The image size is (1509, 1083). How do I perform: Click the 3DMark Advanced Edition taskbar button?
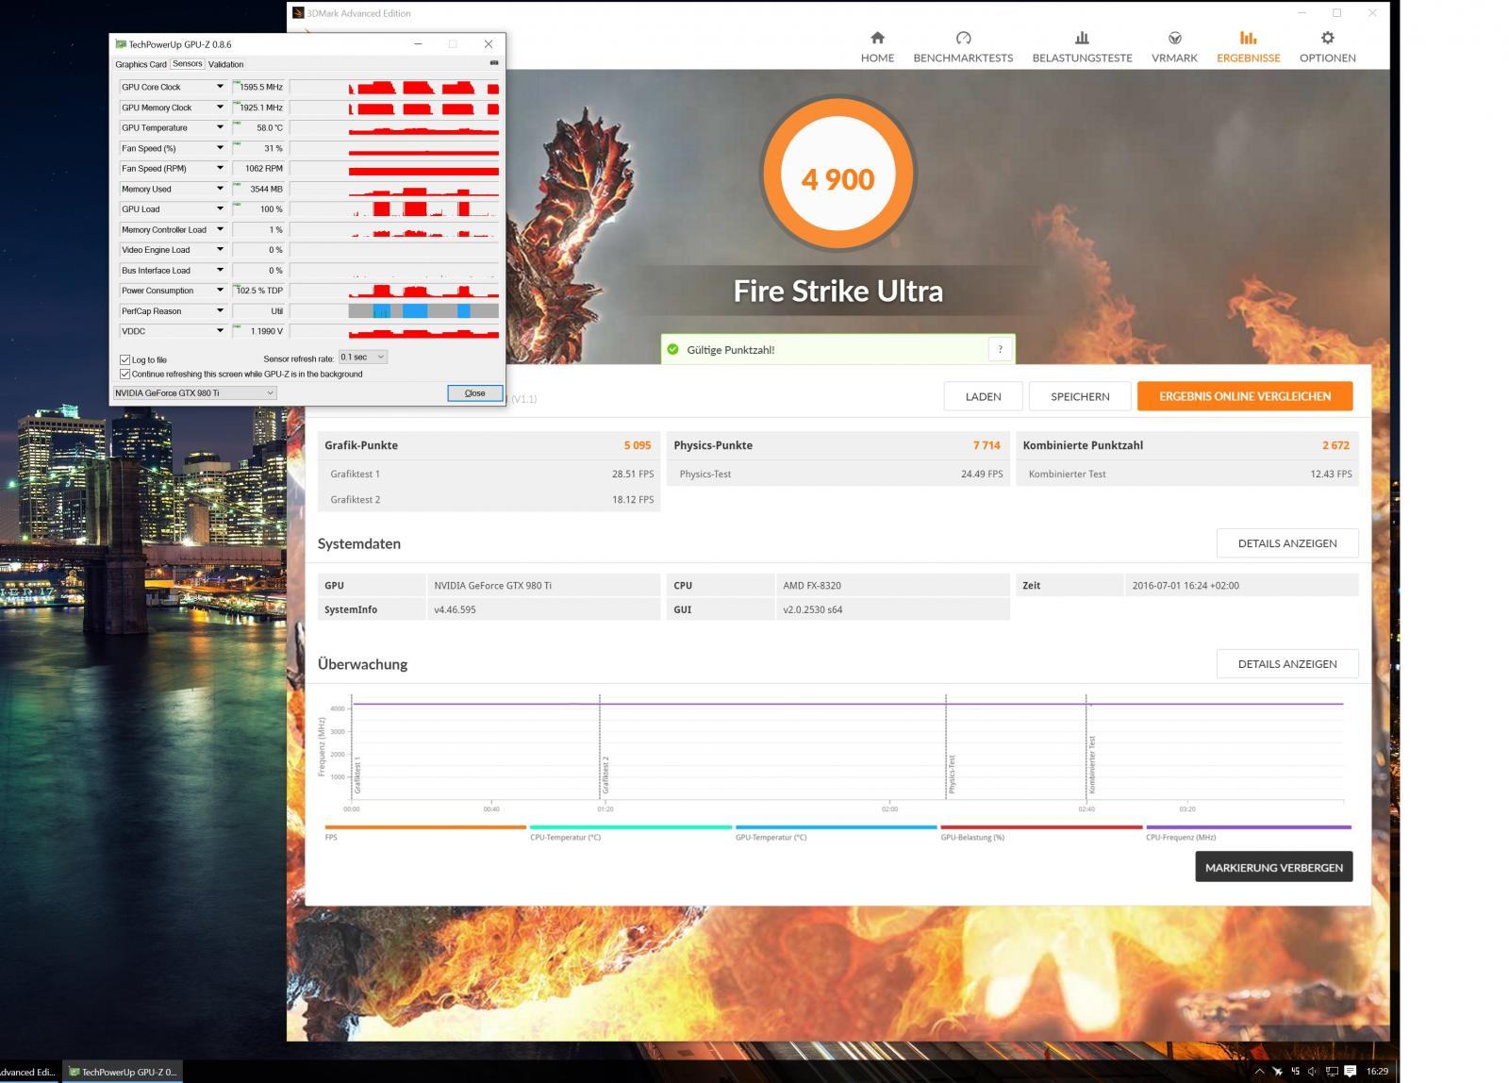[x=29, y=1072]
